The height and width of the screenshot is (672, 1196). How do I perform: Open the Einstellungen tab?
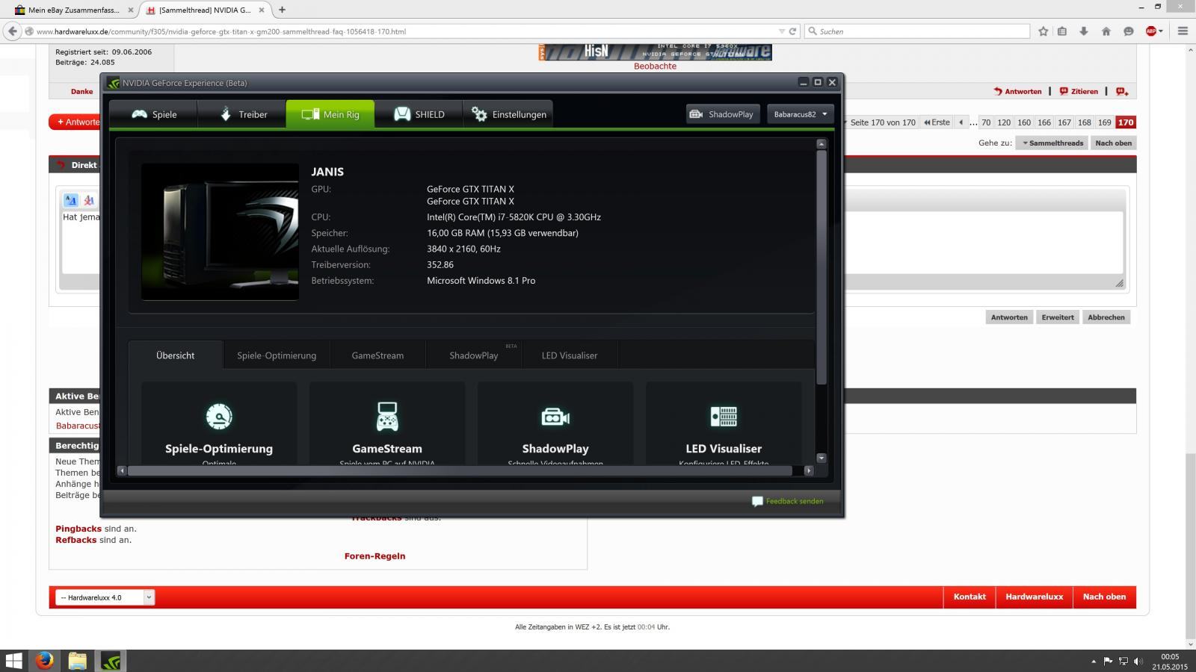tap(508, 114)
